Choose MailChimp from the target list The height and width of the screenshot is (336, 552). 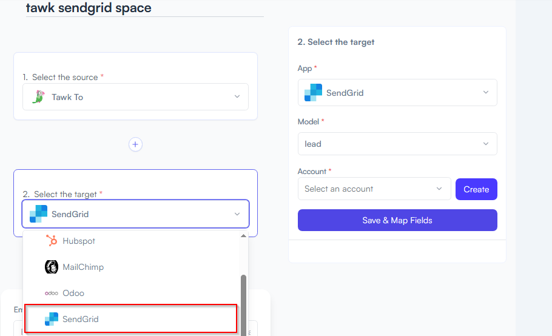point(131,267)
